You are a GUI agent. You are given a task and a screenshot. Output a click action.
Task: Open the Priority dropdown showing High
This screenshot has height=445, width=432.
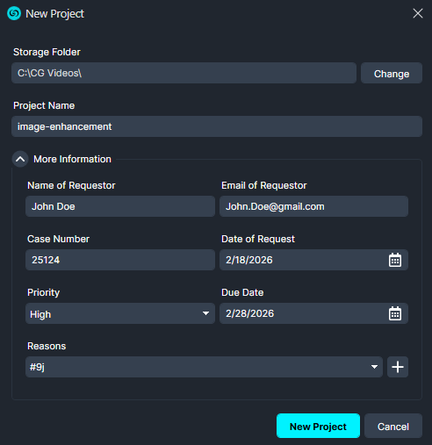point(120,313)
